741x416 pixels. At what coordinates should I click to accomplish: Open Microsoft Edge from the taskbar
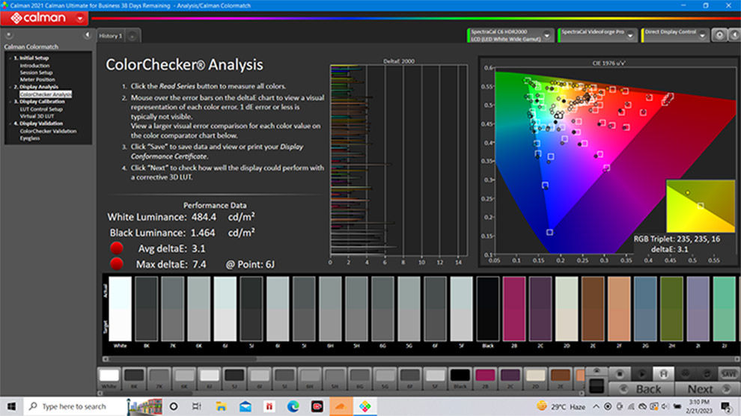click(x=293, y=406)
